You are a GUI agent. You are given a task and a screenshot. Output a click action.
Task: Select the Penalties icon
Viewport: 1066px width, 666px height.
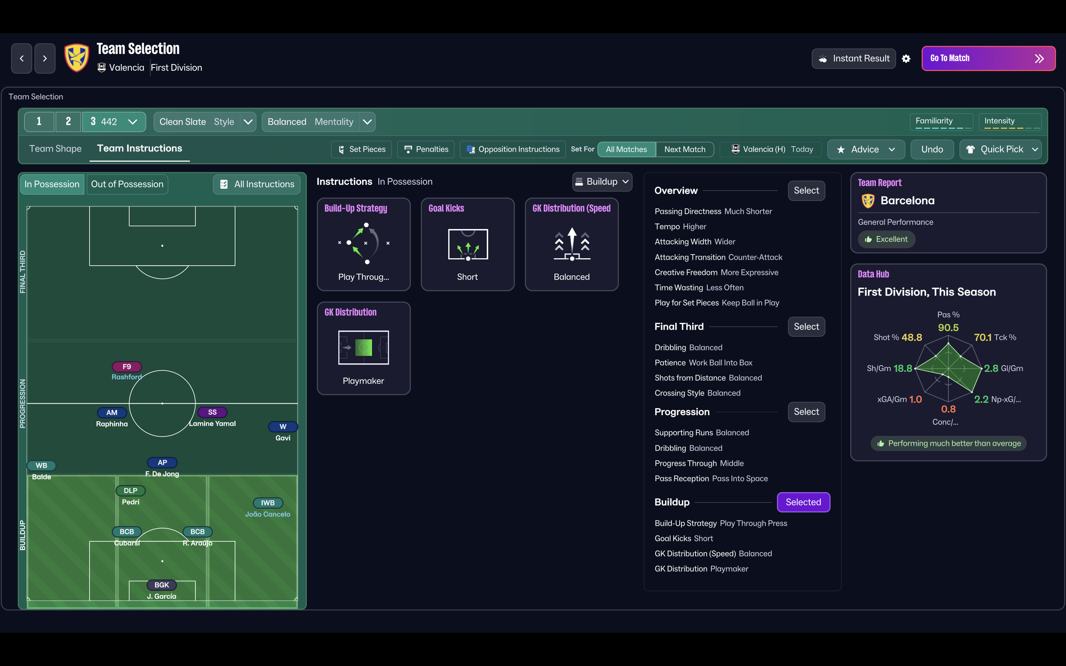tap(409, 149)
